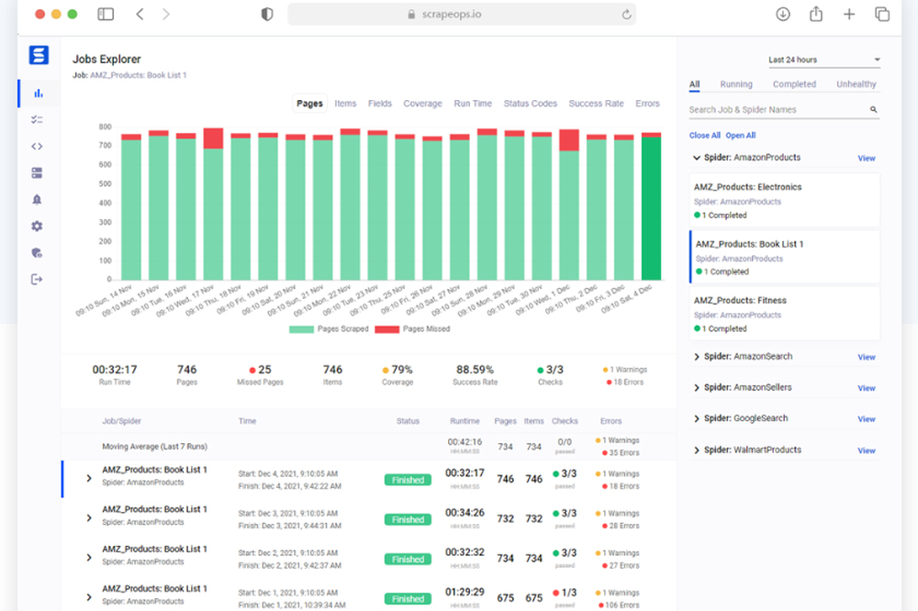Image resolution: width=918 pixels, height=611 pixels.
Task: Show the tab overview icon
Action: [x=881, y=14]
